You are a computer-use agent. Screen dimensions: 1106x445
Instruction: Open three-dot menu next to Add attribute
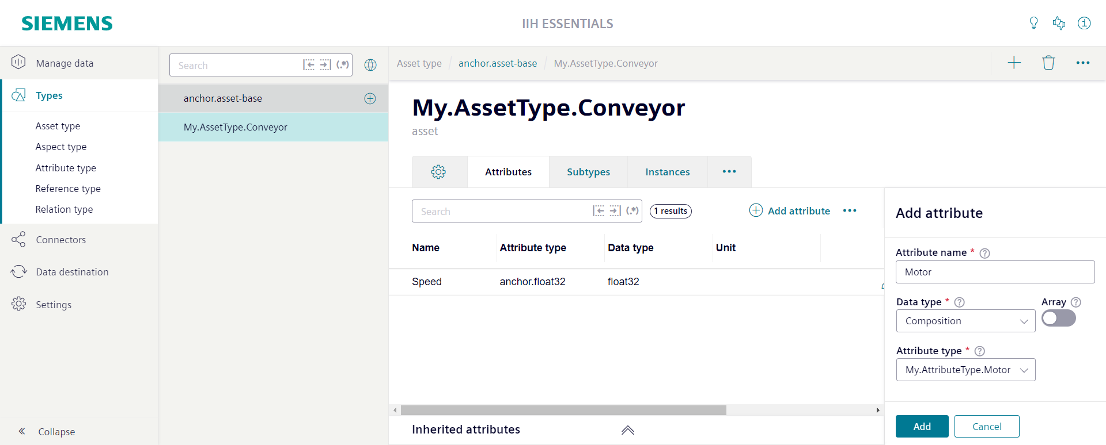pyautogui.click(x=850, y=211)
